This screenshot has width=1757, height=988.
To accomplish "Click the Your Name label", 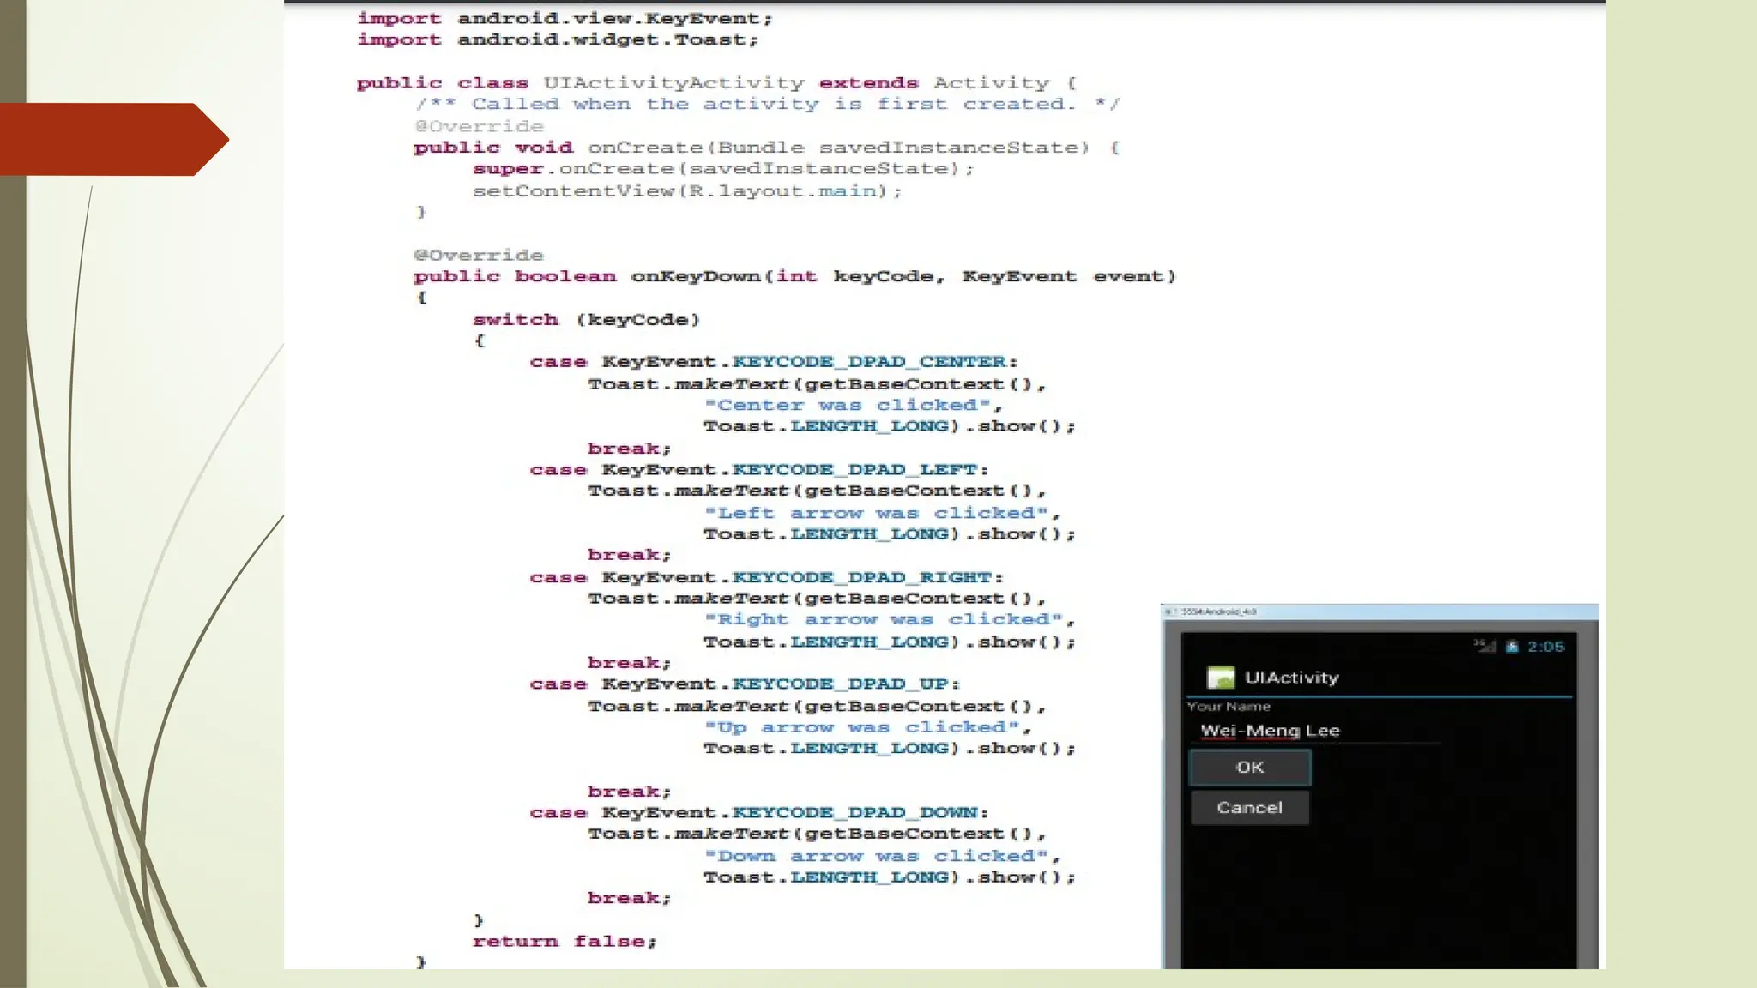I will pos(1229,707).
